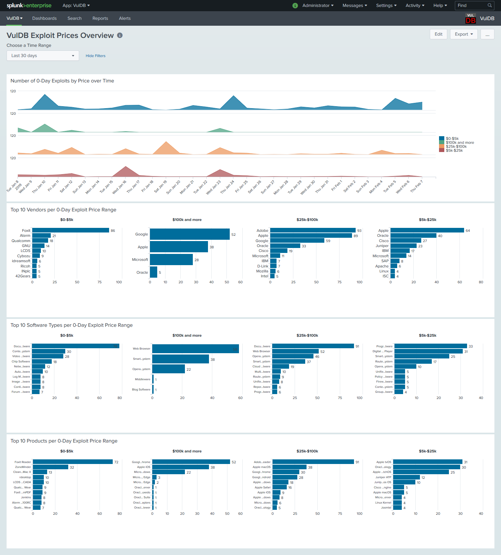Expand the Activity menu
The width and height of the screenshot is (501, 555).
(415, 6)
